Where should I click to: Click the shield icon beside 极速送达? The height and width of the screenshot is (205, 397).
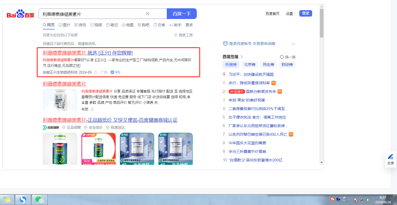[x=108, y=127]
